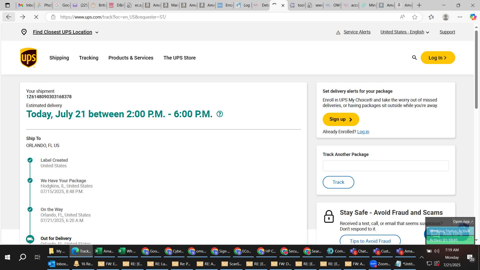Switch to the Error browser tab
The image size is (480, 270).
click(x=225, y=5)
